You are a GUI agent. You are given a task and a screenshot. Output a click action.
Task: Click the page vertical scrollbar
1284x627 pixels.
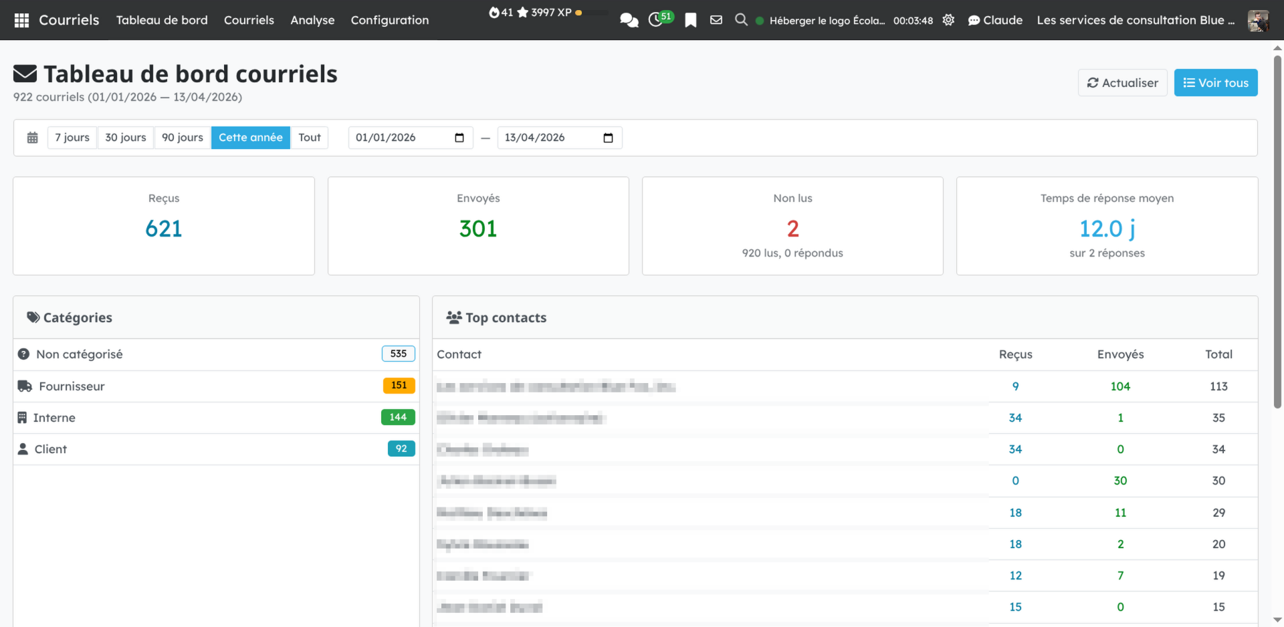coord(1277,234)
